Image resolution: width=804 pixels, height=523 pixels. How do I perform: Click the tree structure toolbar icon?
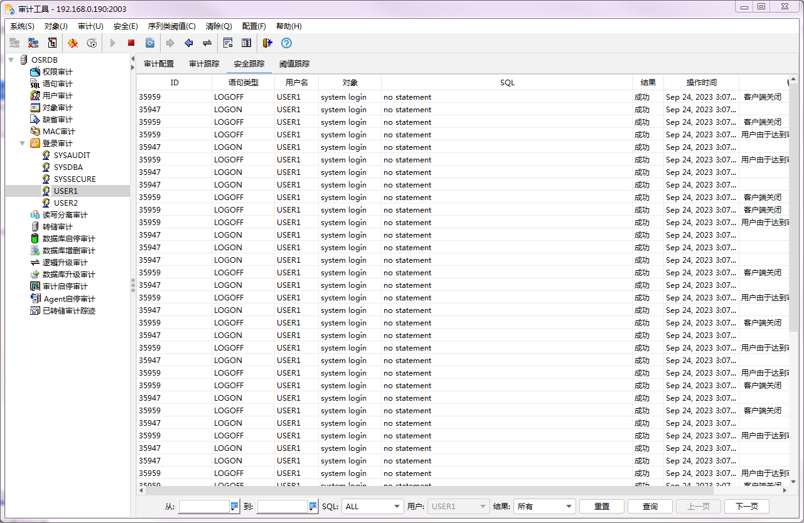(x=52, y=43)
